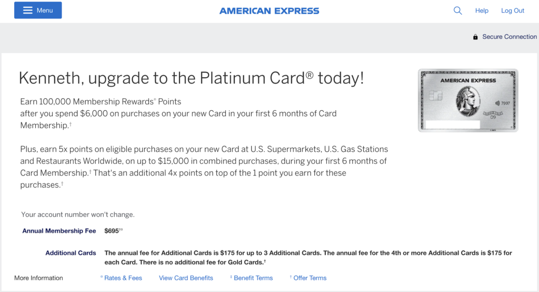Click the Additional Cards label
Viewport: 539px width, 292px height.
(x=71, y=253)
